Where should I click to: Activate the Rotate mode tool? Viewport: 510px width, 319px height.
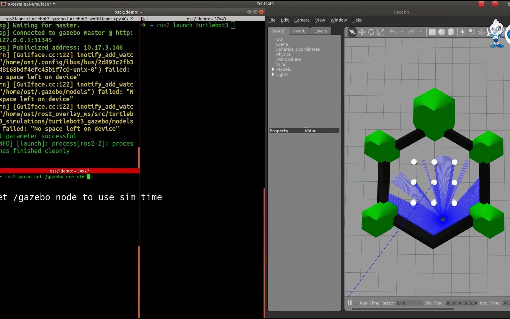(371, 32)
